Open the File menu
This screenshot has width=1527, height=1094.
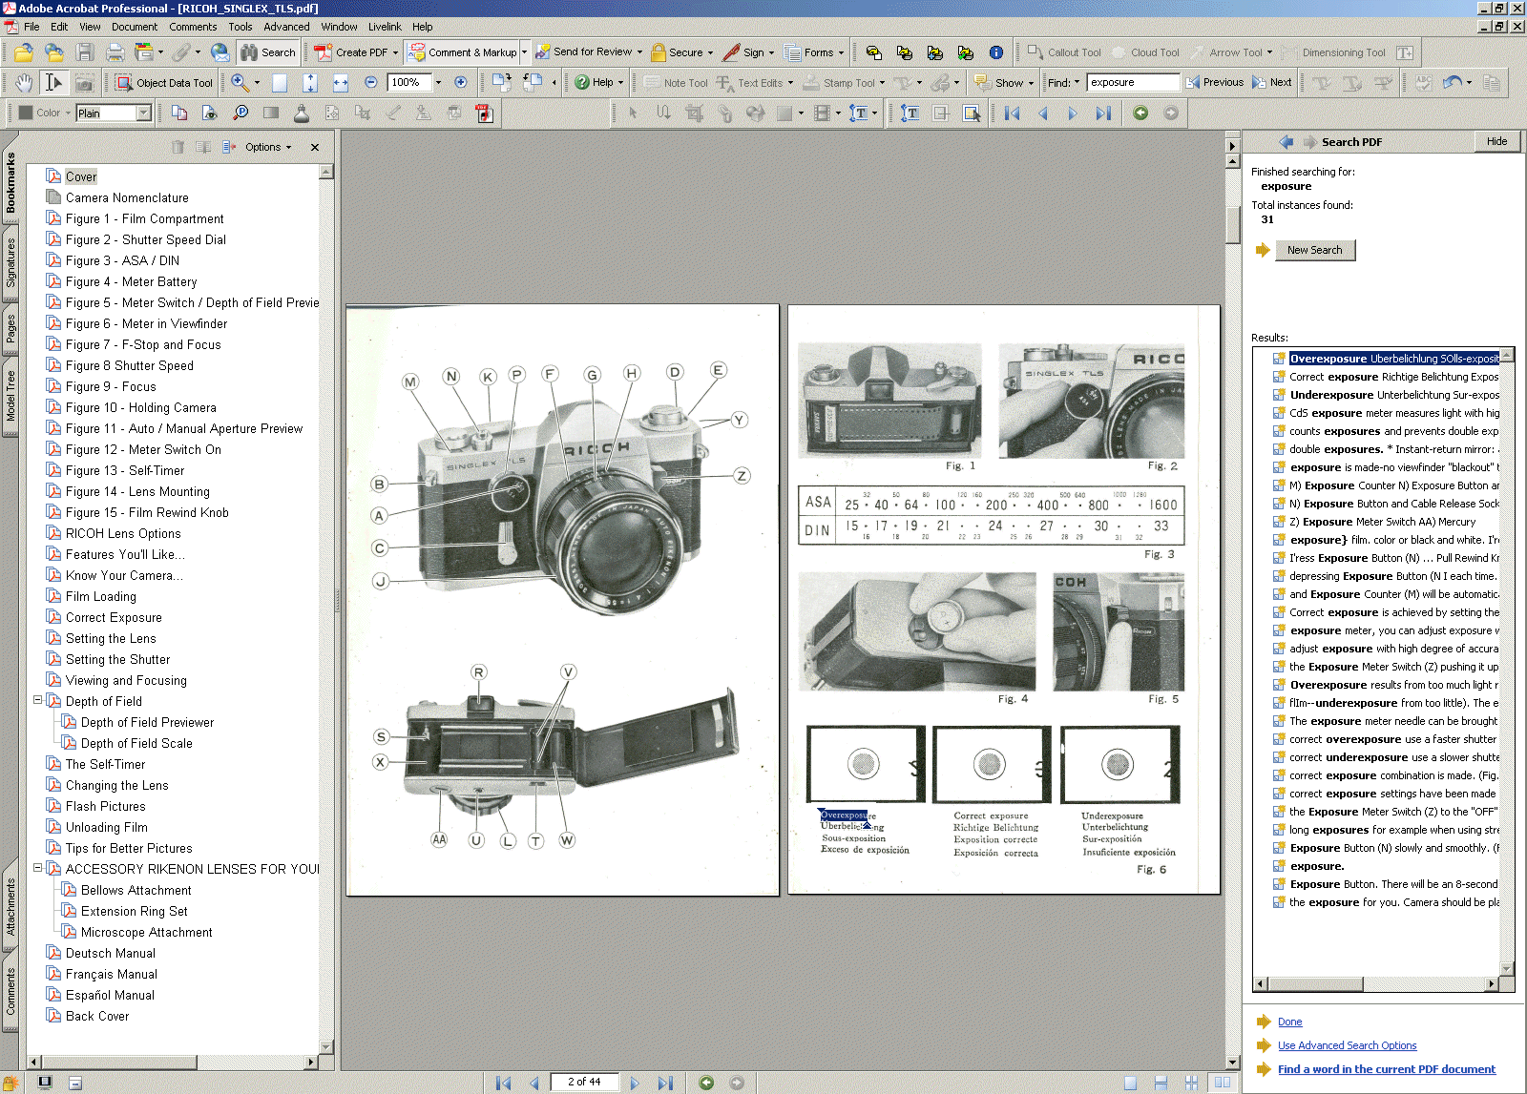31,27
